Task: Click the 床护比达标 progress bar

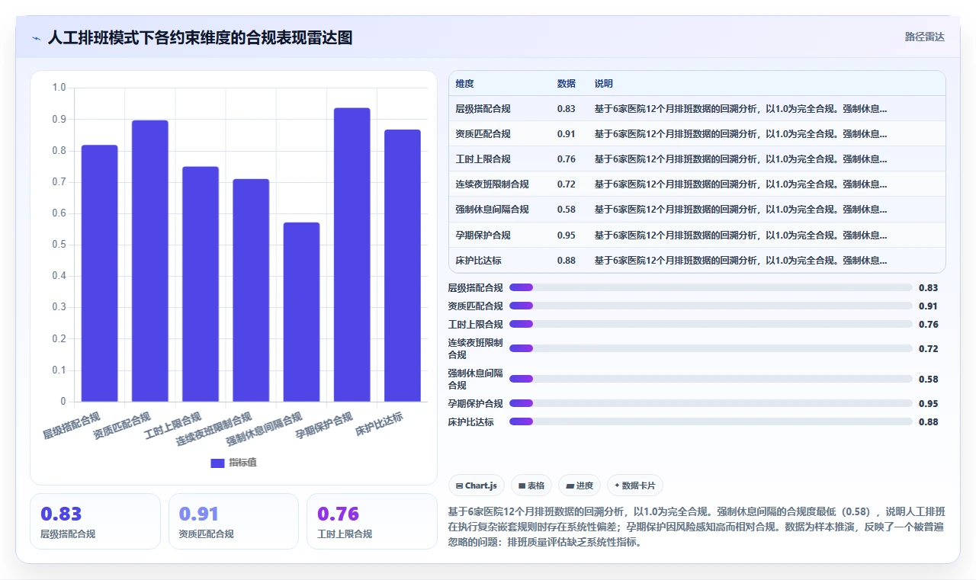Action: click(x=711, y=421)
